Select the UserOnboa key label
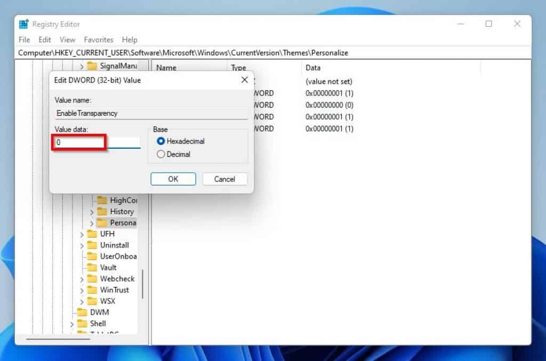This screenshot has width=546, height=361. pos(118,256)
